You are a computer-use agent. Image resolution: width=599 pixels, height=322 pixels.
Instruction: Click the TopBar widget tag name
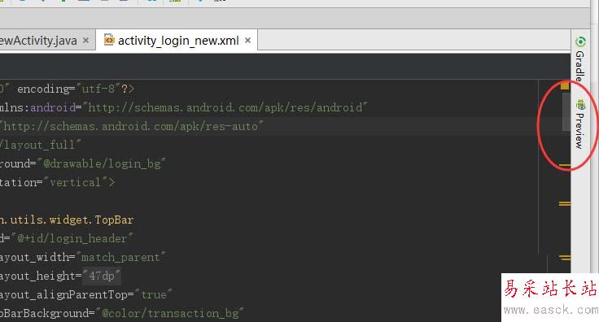click(114, 220)
